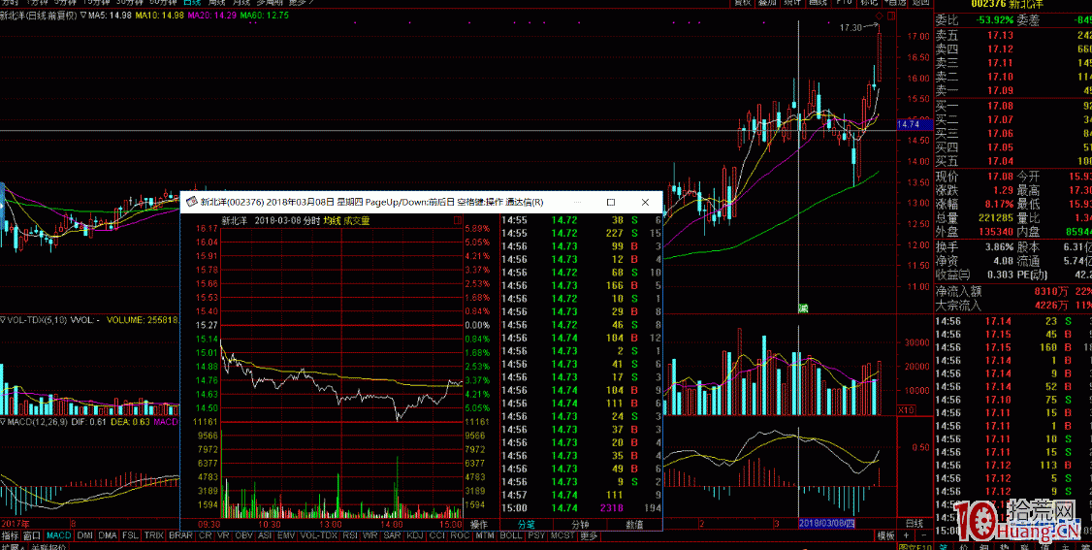1092x550 pixels.
Task: Select the 指标 tab
Action: [x=10, y=535]
